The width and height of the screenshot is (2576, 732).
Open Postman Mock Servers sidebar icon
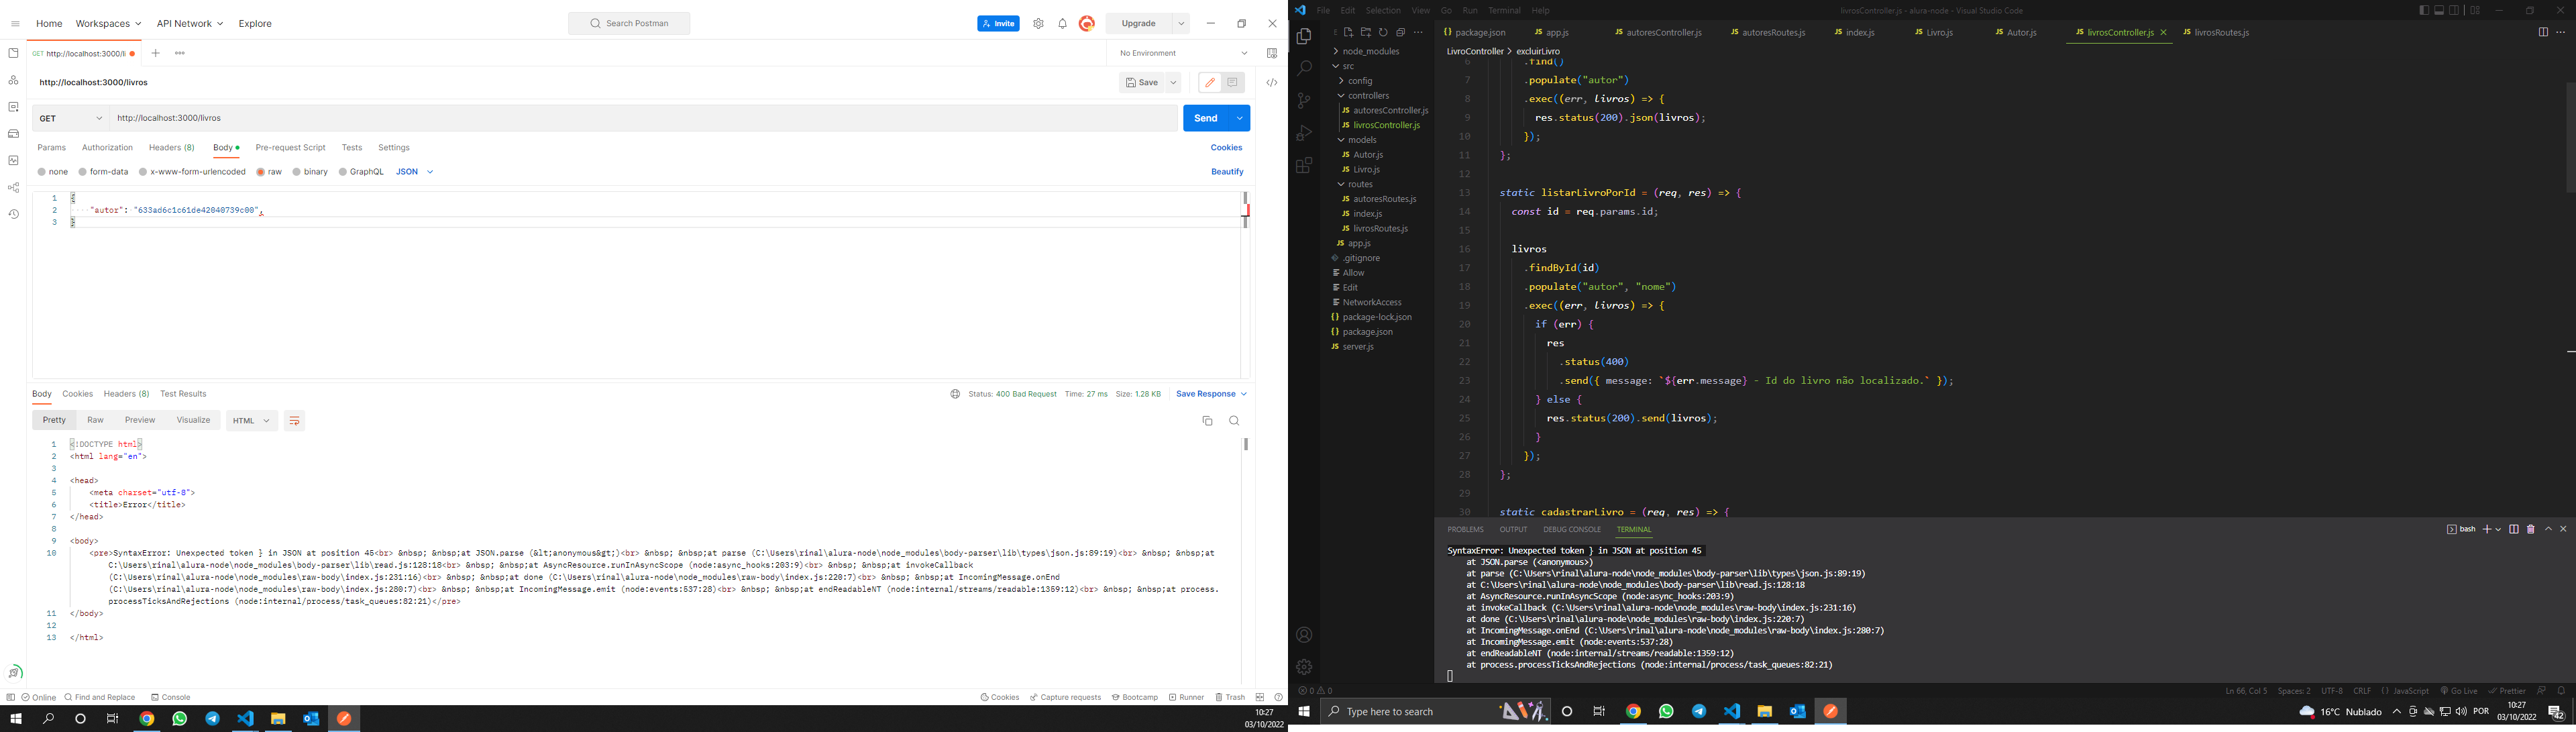point(13,134)
